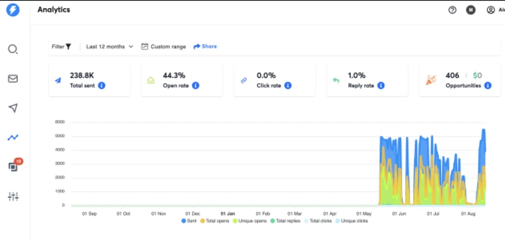Toggle the Sent legend series

(189, 221)
